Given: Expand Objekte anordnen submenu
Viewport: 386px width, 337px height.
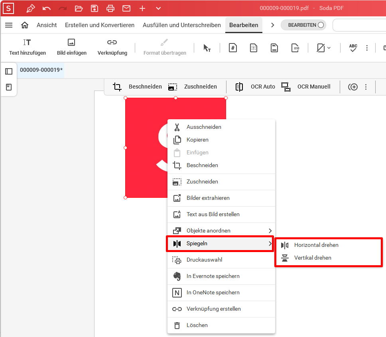Looking at the screenshot, I should click(x=221, y=231).
